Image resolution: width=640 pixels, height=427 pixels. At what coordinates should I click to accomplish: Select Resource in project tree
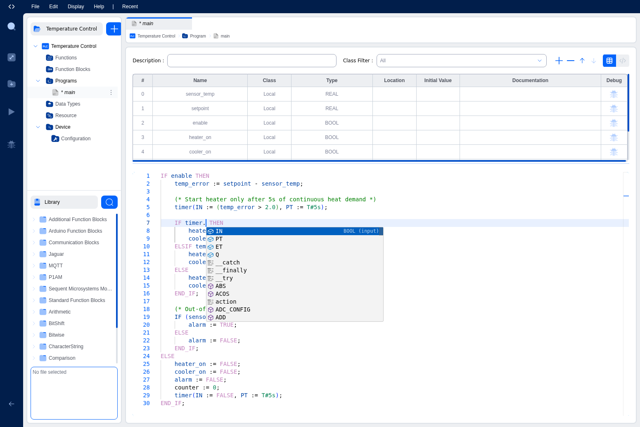click(66, 116)
